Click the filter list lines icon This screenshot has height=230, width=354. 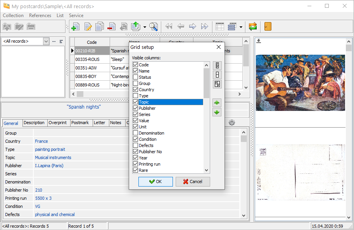coord(61,42)
